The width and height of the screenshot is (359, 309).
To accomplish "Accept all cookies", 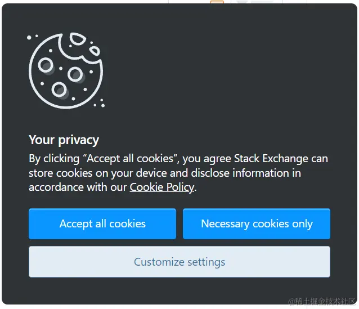I will pos(102,223).
